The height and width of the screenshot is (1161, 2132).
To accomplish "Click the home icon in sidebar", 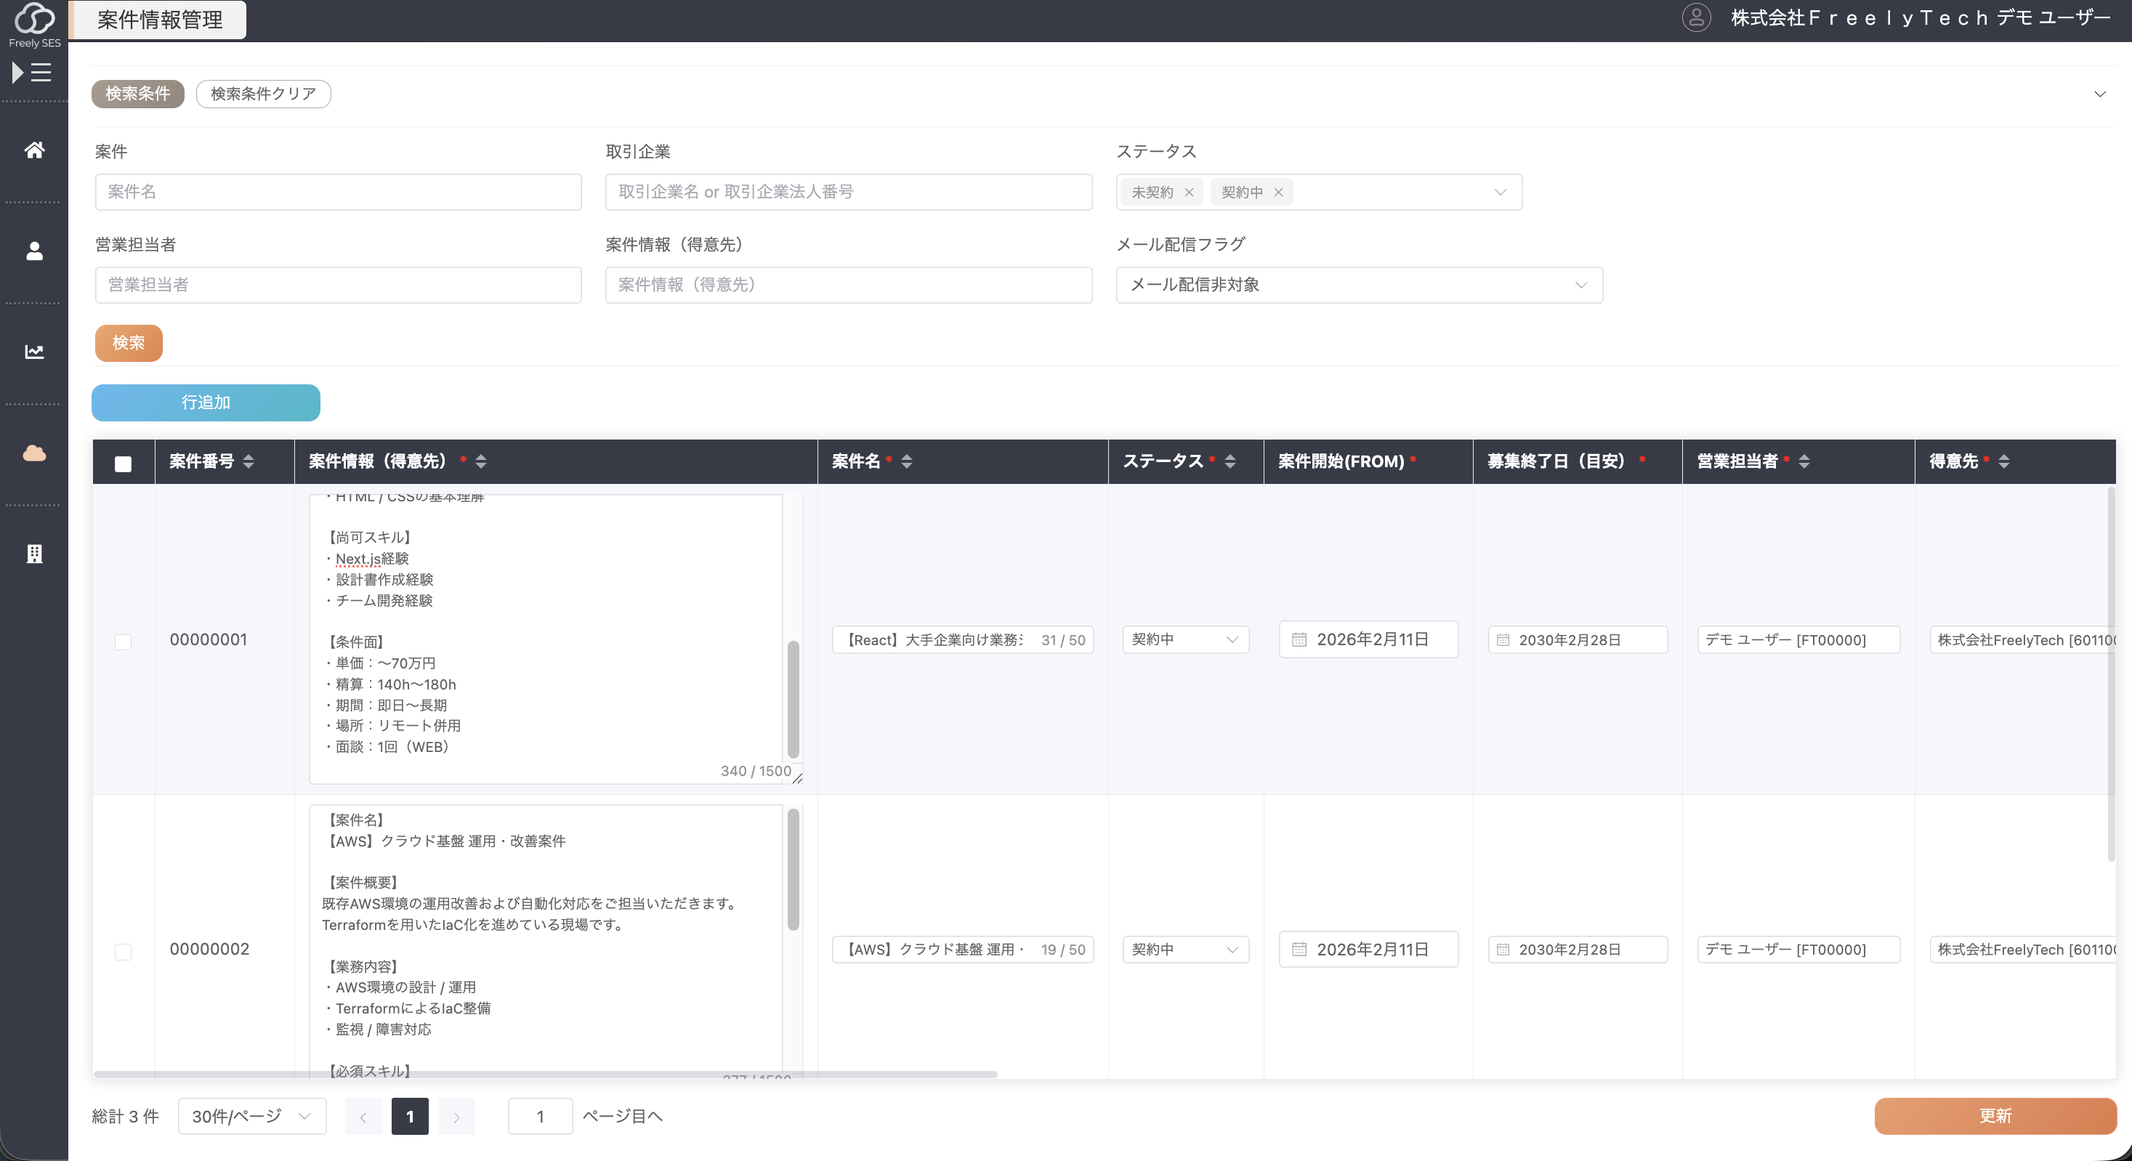I will click(34, 150).
